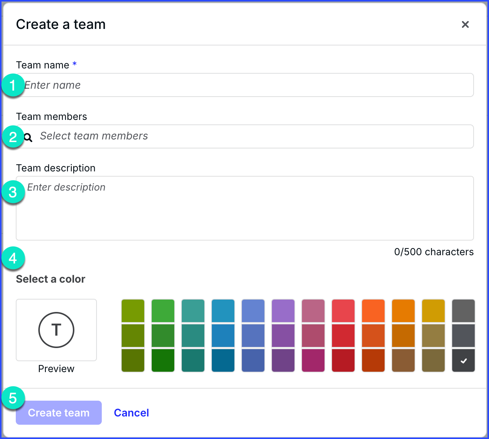The image size is (489, 439).
Task: Pick the bottom-row brown swatch
Action: 403,360
